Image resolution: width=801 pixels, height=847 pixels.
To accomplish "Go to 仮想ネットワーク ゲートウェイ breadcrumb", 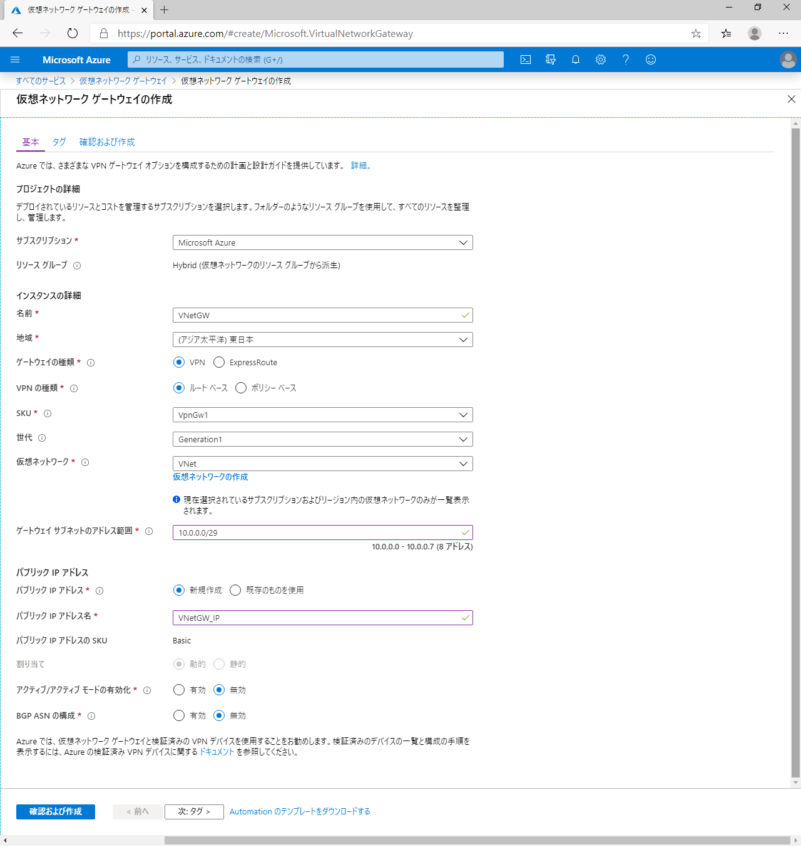I will coord(123,81).
